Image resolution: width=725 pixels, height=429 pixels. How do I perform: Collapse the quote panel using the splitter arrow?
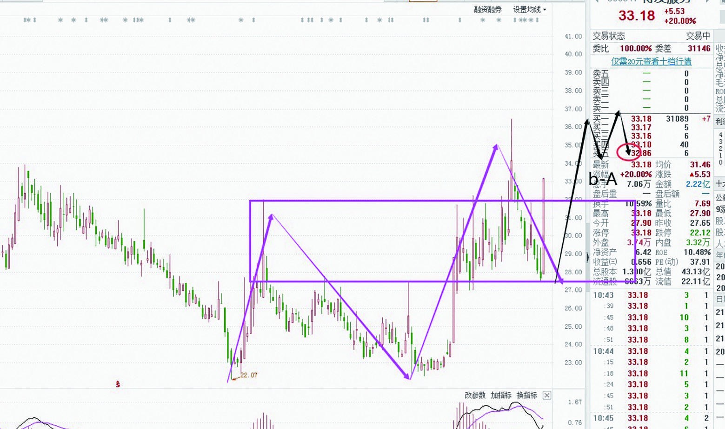pyautogui.click(x=588, y=257)
